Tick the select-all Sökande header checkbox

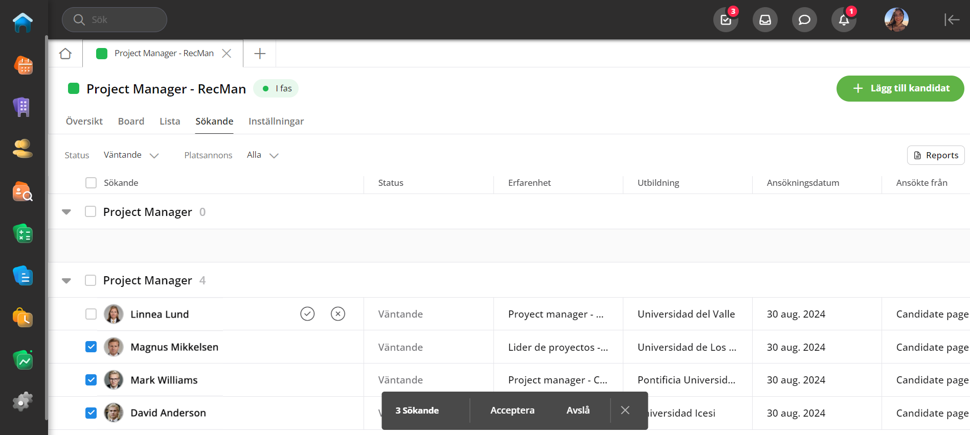point(91,183)
